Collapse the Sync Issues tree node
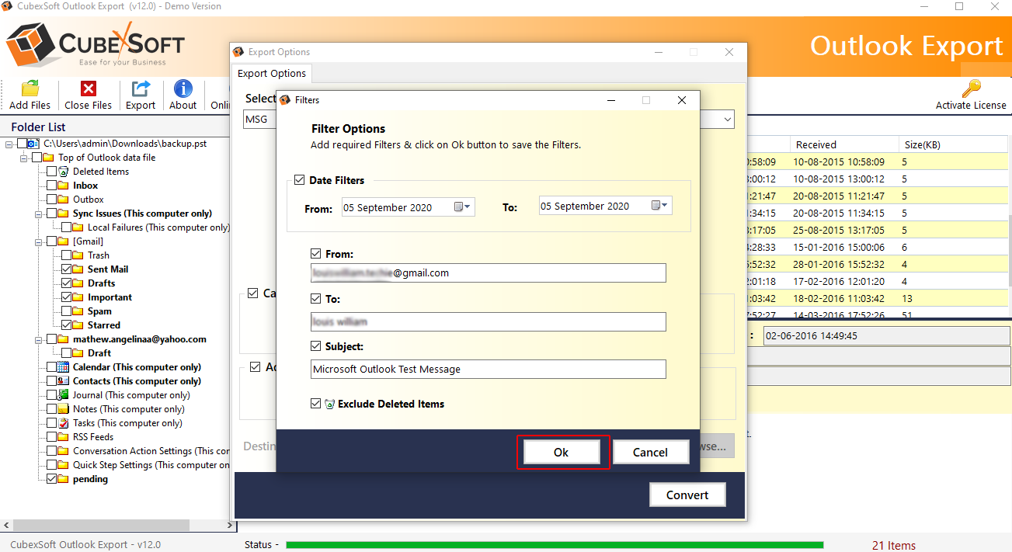 39,214
